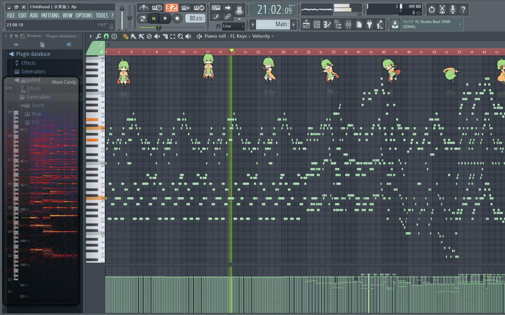This screenshot has width=505, height=315.
Task: Open the Main pattern selector
Action: (x=273, y=24)
